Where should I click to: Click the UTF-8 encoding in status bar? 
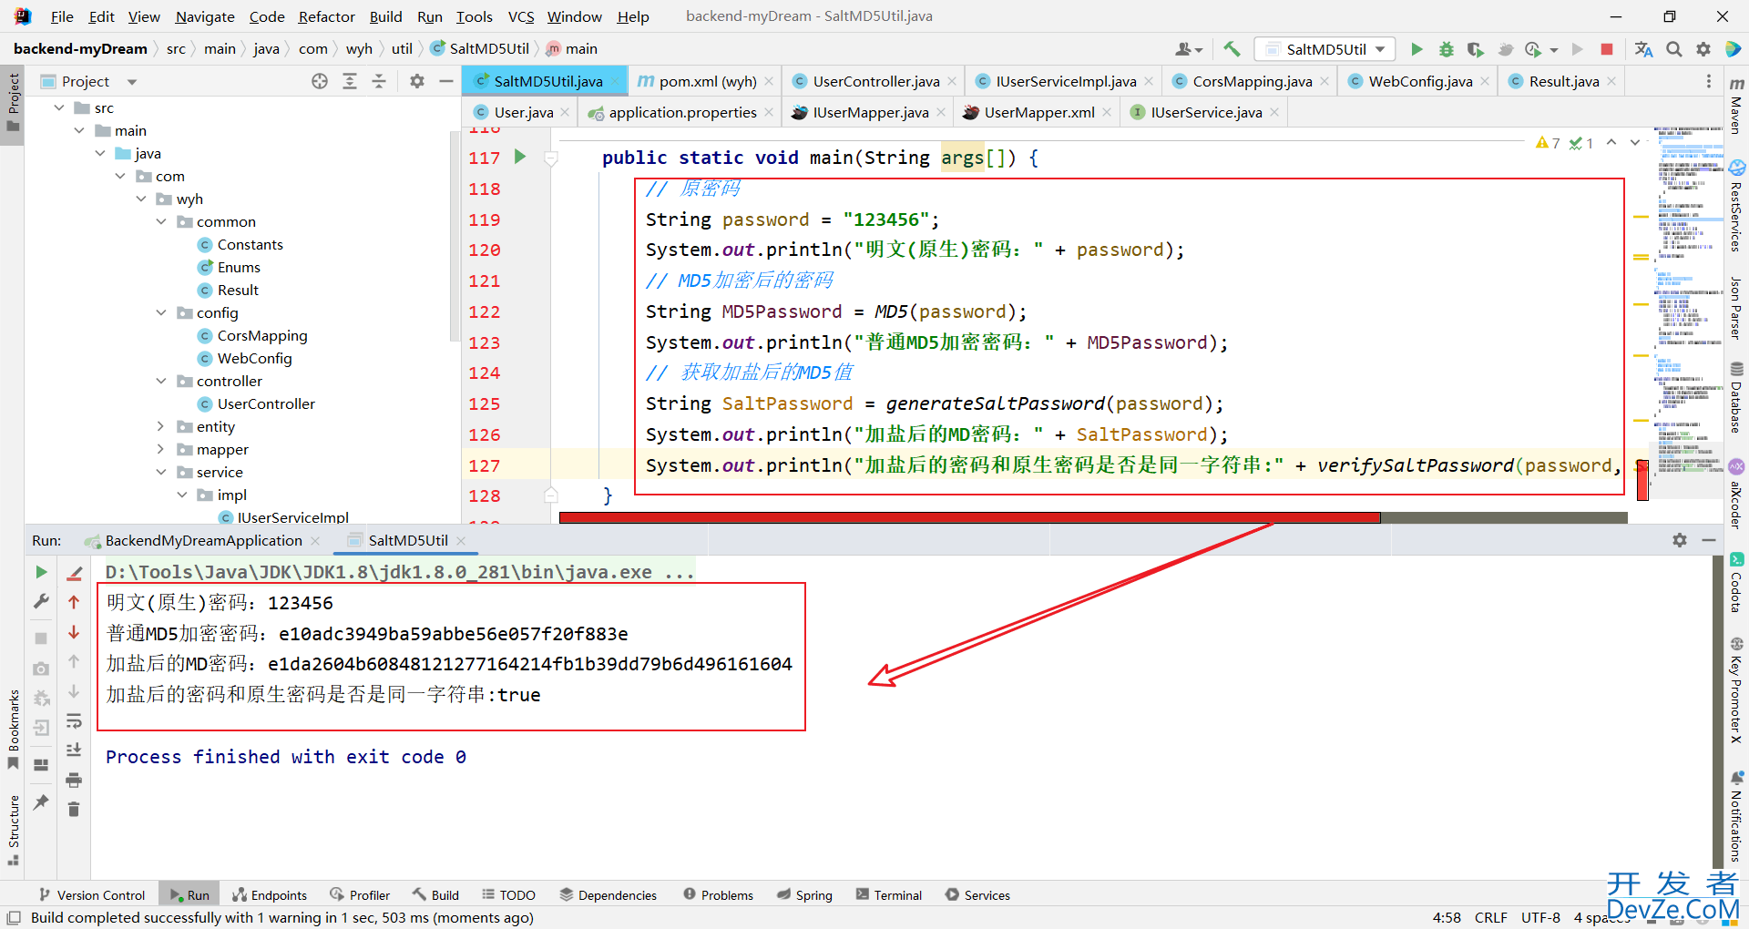click(x=1540, y=917)
